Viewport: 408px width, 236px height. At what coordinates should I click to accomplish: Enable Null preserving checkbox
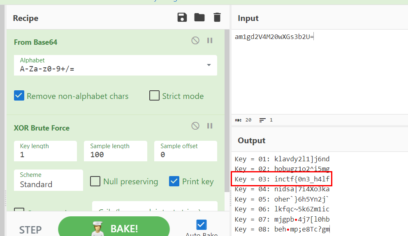[95, 181]
